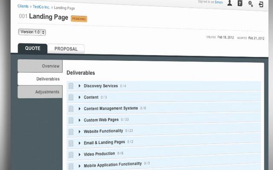Click the Landing Page breadcrumb text

point(64,8)
